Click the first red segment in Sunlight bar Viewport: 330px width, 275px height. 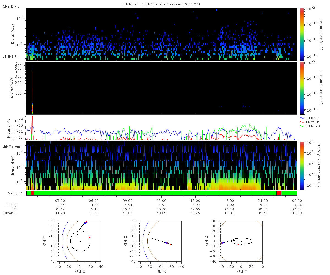tap(32, 193)
